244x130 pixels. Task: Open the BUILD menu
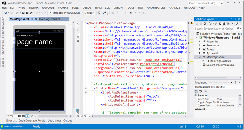75,7
